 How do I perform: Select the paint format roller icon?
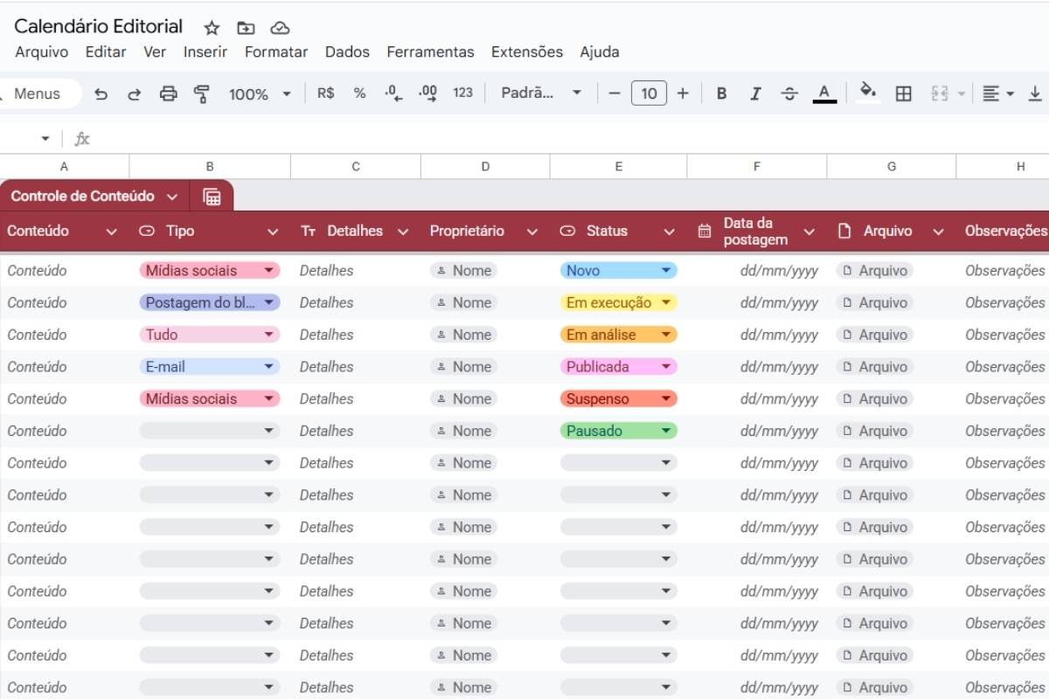pyautogui.click(x=202, y=93)
